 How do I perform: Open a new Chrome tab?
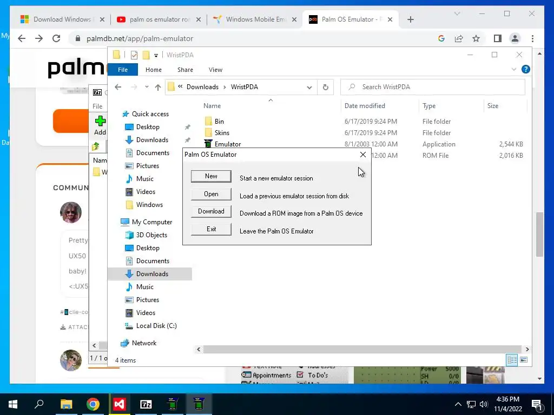(x=410, y=19)
